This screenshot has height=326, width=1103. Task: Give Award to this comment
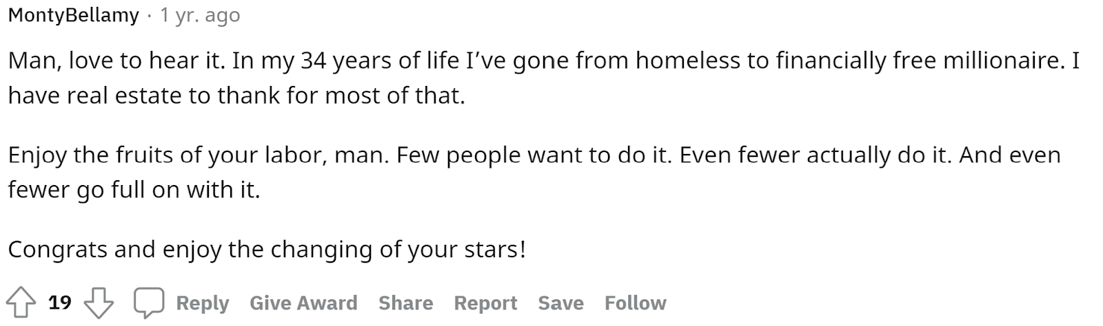(303, 303)
